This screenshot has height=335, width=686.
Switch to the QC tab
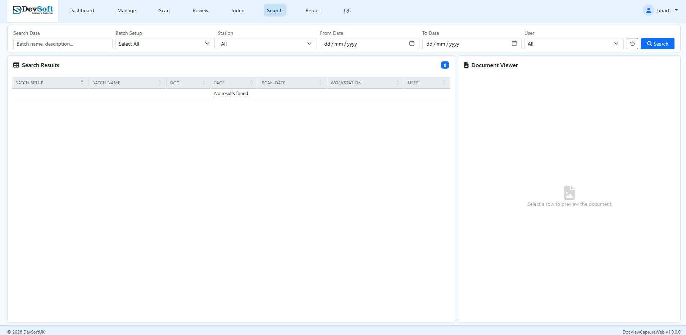347,10
